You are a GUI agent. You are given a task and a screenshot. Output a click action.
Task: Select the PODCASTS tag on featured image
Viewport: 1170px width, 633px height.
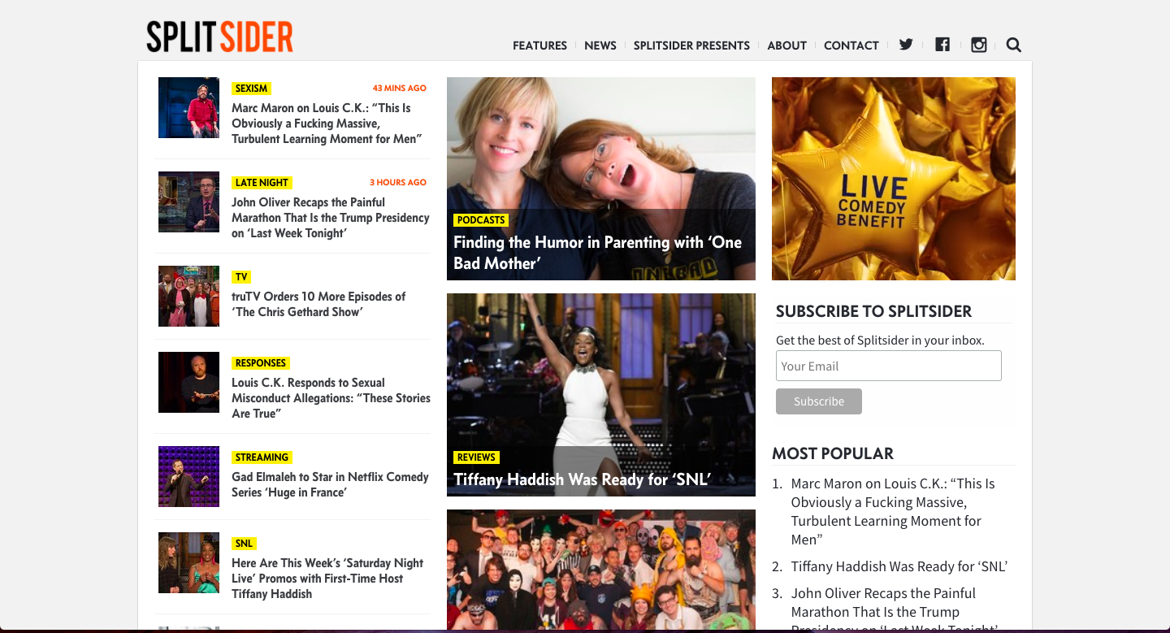(x=481, y=220)
